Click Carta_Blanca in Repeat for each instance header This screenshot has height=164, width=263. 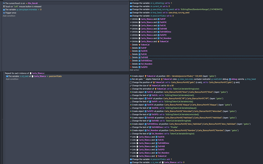(x=37, y=73)
